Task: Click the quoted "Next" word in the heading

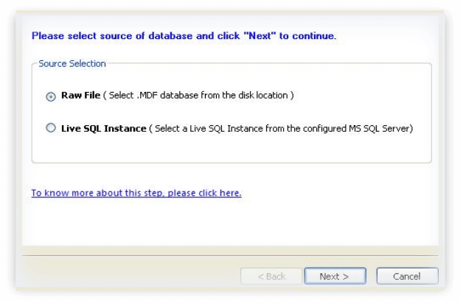Action: pos(262,35)
